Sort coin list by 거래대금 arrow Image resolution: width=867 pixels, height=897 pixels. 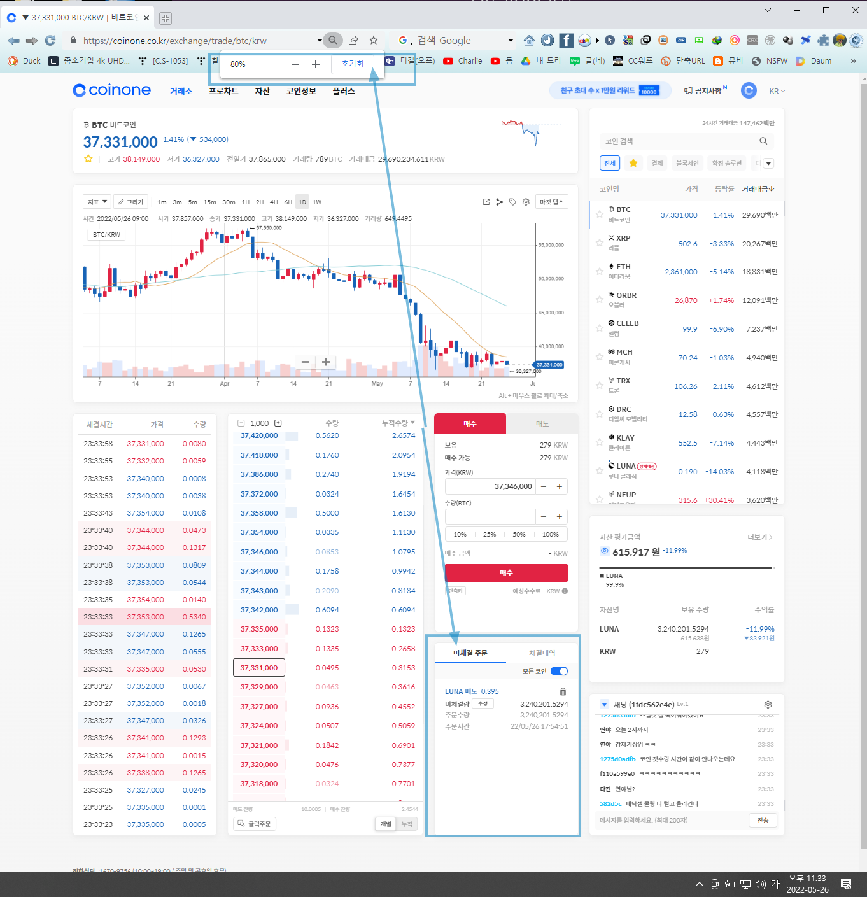(x=758, y=189)
